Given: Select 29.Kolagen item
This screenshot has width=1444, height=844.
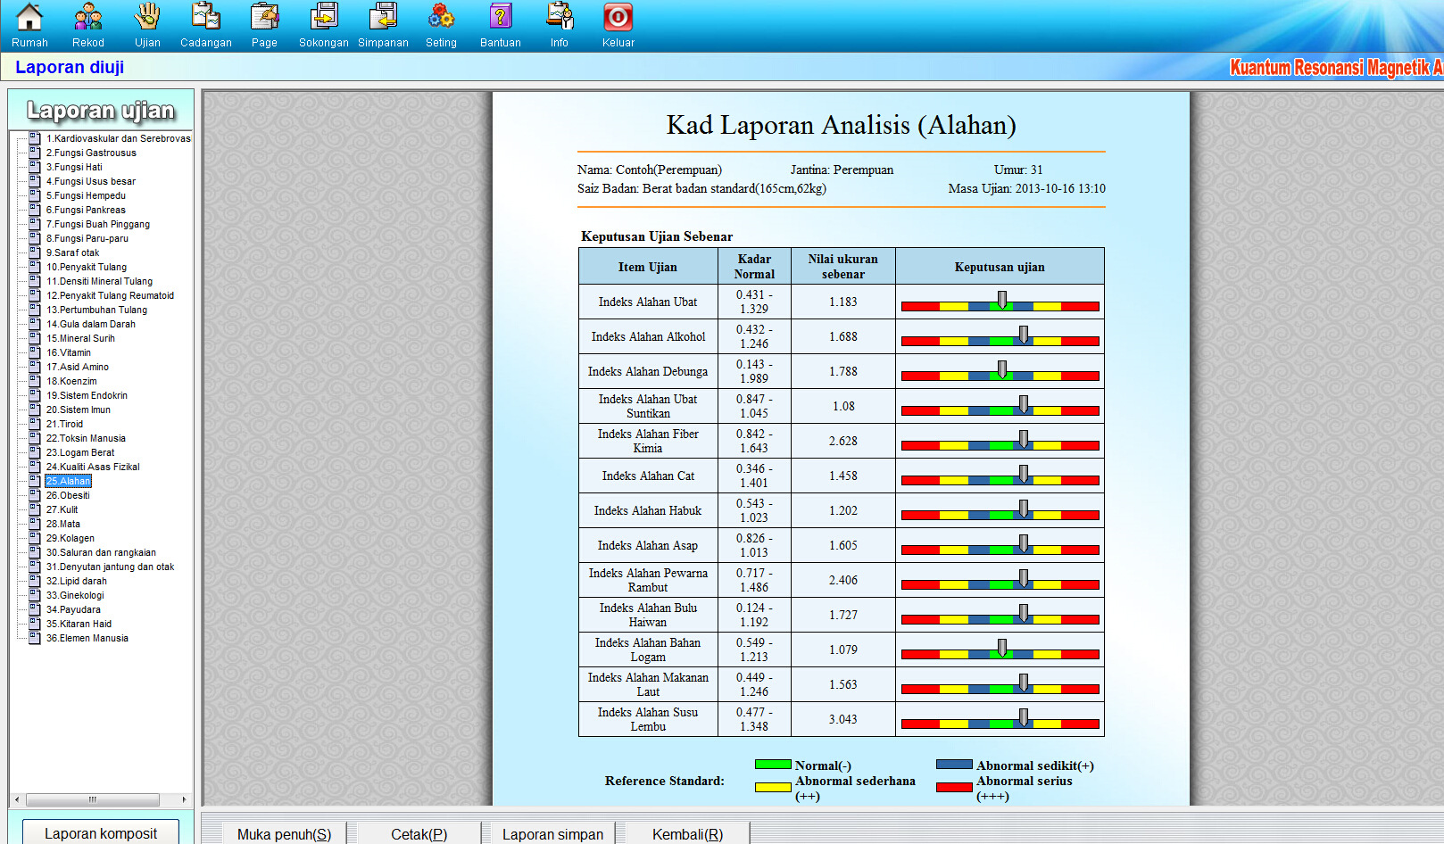Looking at the screenshot, I should click(71, 538).
